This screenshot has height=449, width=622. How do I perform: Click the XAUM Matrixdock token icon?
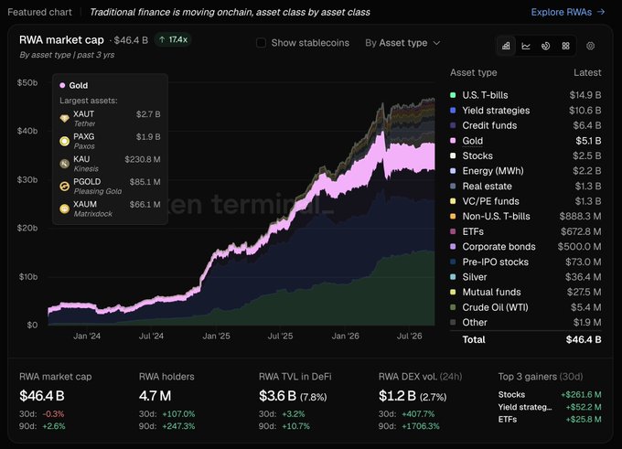64,208
